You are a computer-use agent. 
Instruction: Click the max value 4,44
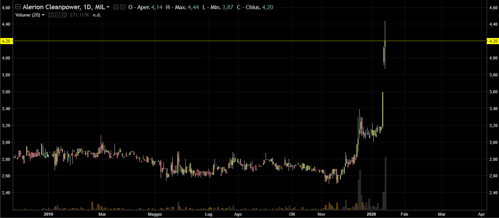click(x=193, y=7)
